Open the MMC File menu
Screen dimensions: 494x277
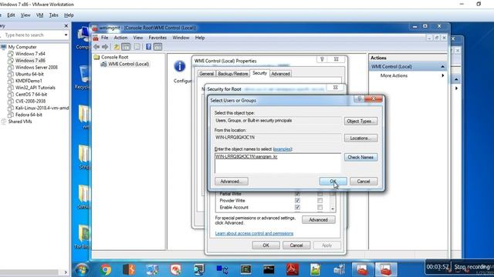pyautogui.click(x=105, y=38)
